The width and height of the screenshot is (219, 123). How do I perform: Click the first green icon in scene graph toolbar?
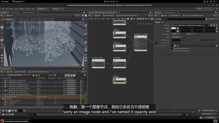[34, 75]
